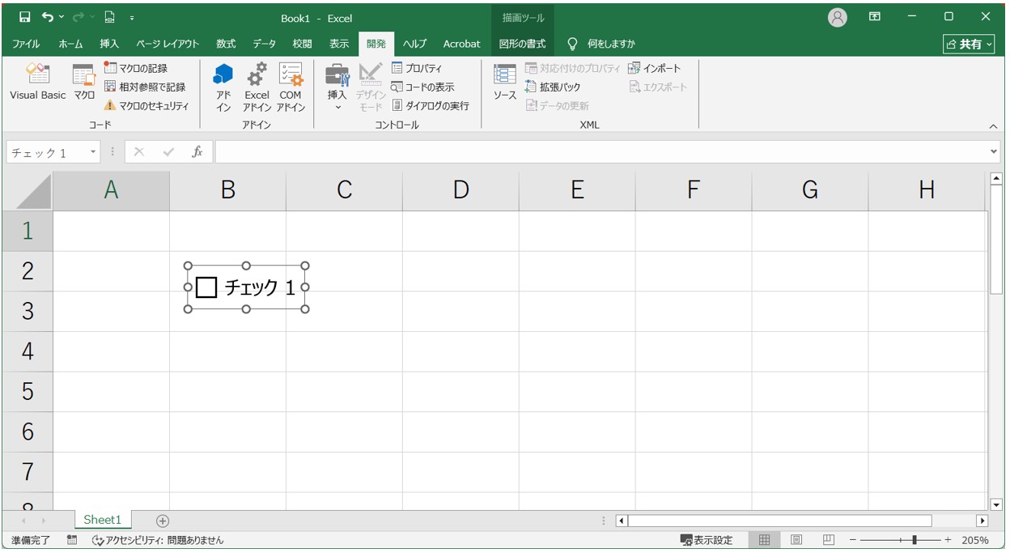
Task: Expand the 挿入 controls dropdown
Action: 337,107
